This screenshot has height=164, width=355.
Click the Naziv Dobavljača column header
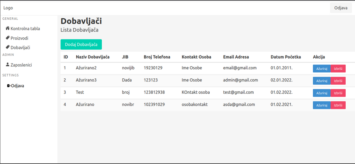[93, 57]
